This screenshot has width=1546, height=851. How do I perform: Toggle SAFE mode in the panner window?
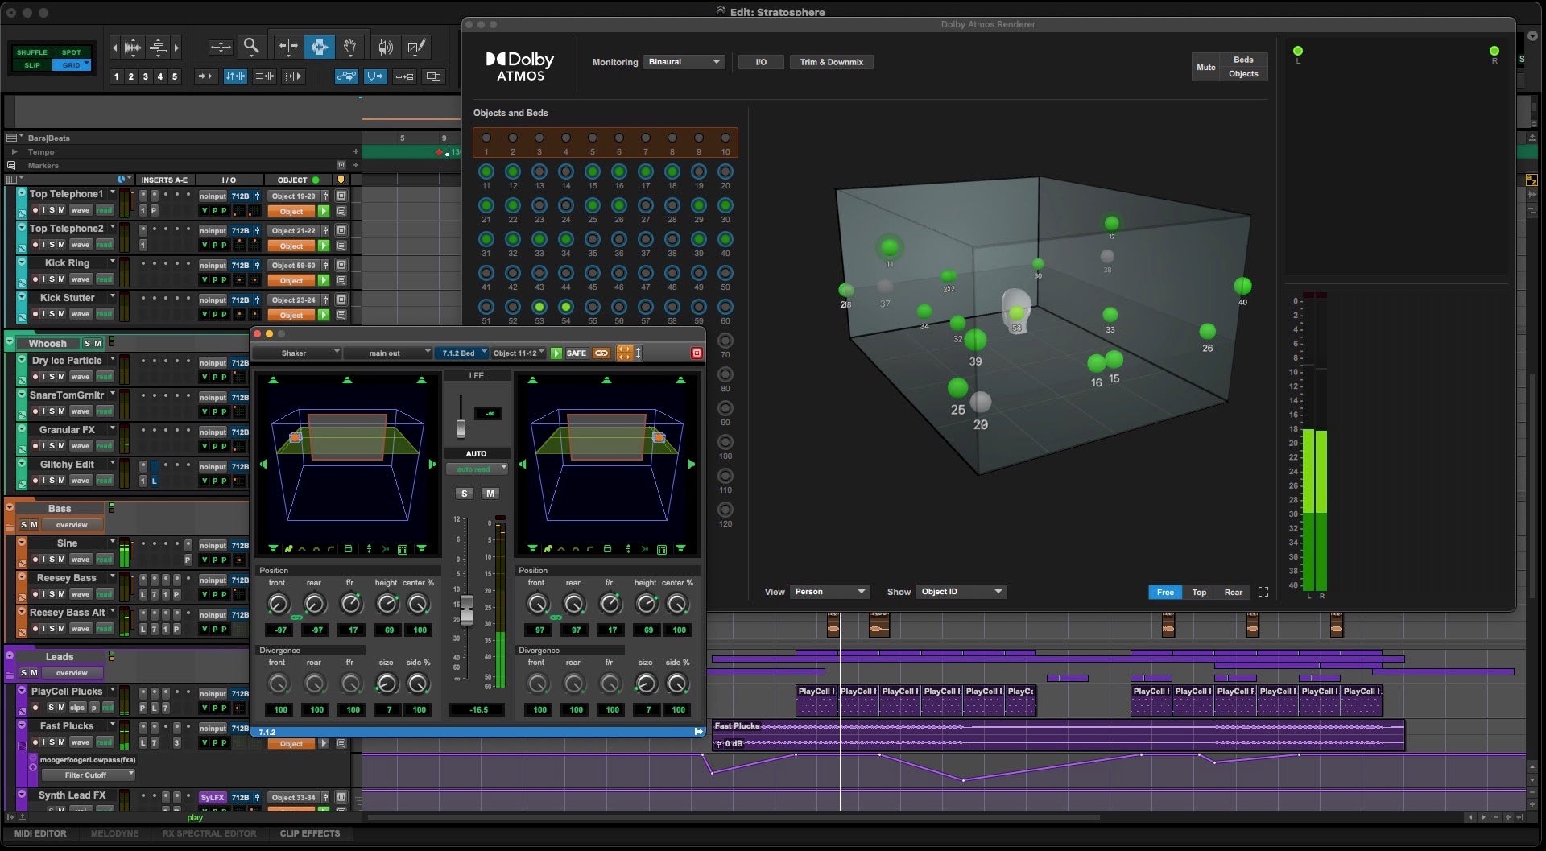575,353
